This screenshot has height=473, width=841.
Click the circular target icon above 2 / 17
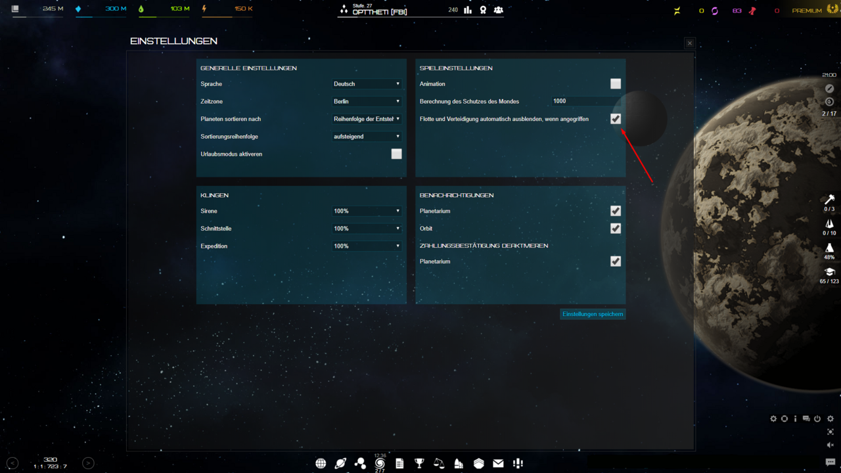point(829,102)
